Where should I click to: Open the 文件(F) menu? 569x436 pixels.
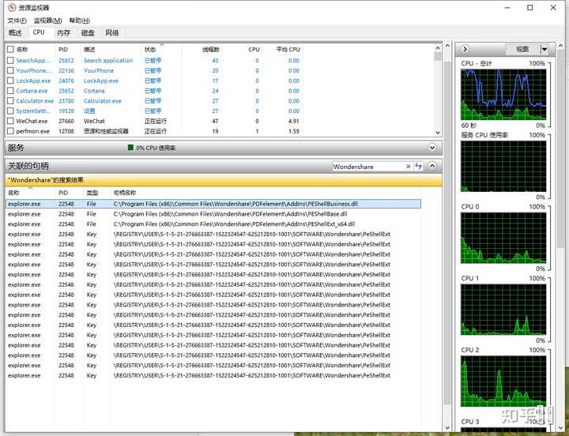[x=17, y=21]
